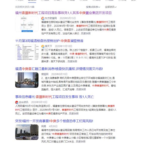
Task: Click the snippet beginning 福建省住房和城乡建设厅曝光台发布
Action: pos(79,28)
